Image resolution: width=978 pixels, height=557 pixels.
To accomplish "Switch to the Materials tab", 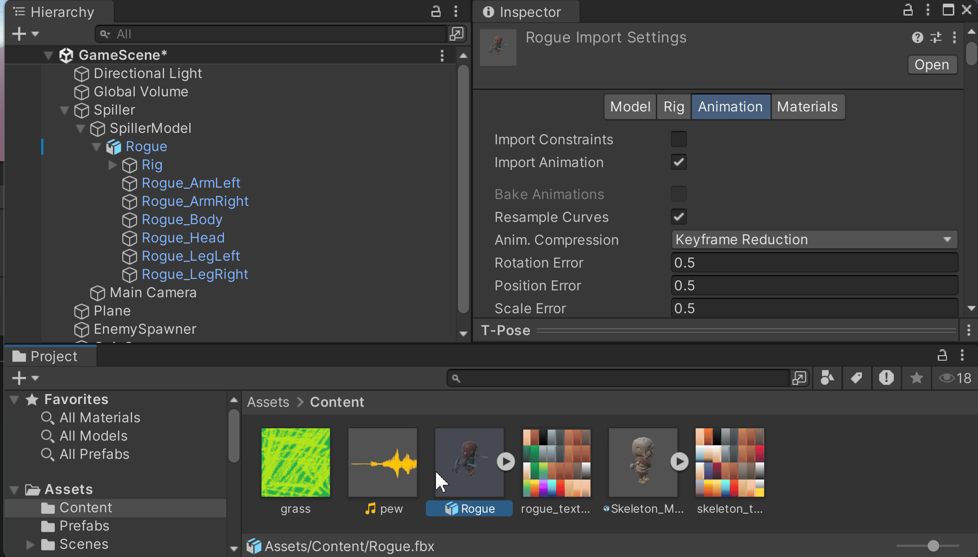I will click(808, 106).
